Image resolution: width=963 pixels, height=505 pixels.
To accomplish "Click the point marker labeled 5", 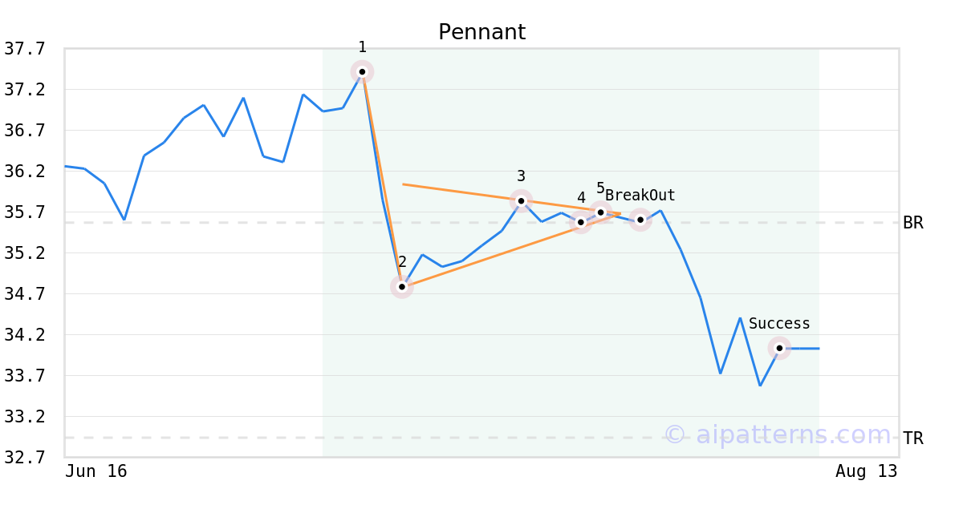I will point(600,212).
